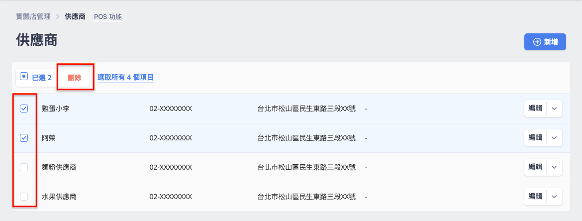Expand dropdown arrow beside 雞蛋小李 編輯
This screenshot has width=582, height=221.
click(554, 109)
